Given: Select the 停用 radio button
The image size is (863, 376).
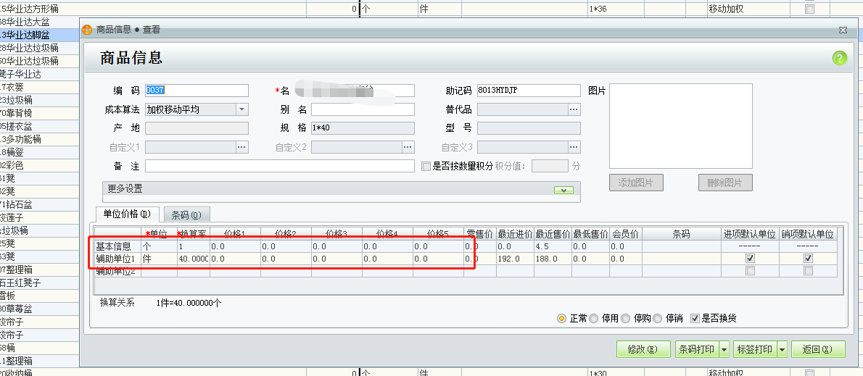Looking at the screenshot, I should 593,318.
